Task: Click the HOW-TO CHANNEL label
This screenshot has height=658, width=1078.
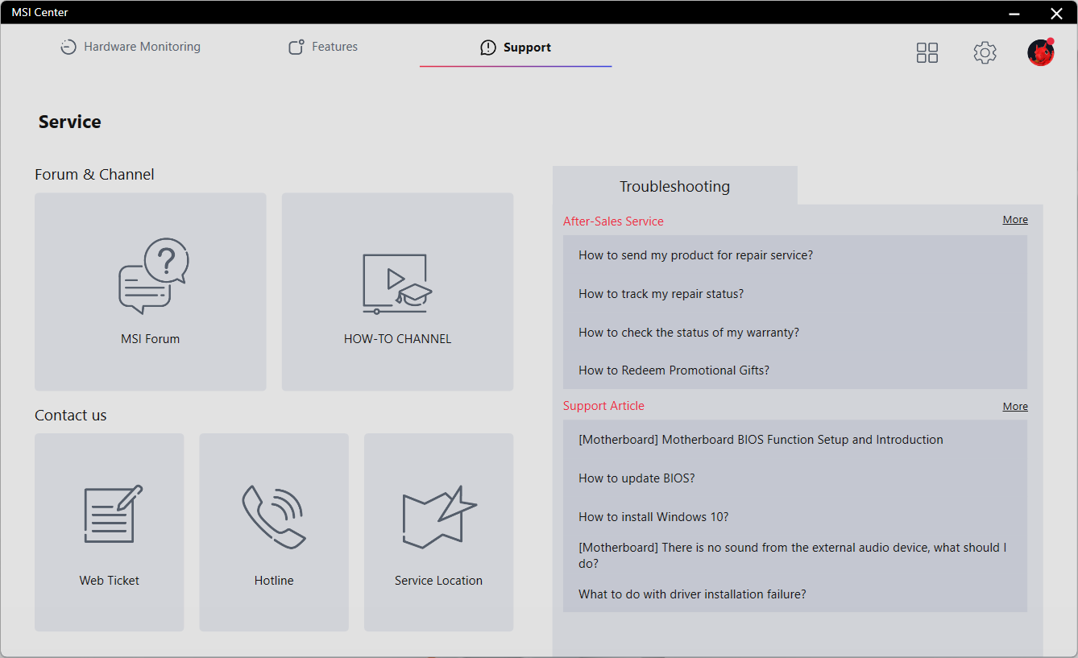Action: [x=397, y=339]
